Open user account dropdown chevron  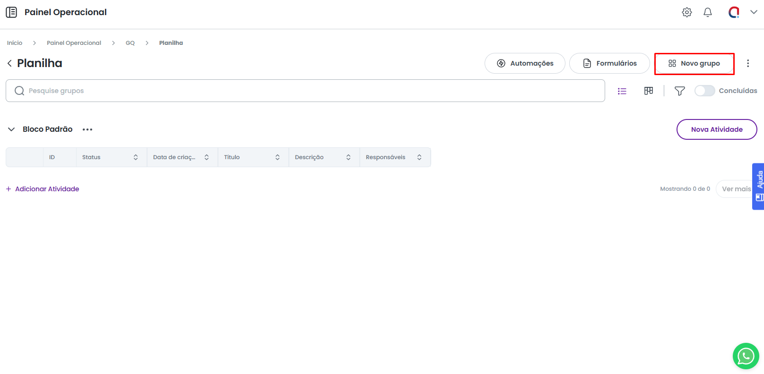pyautogui.click(x=754, y=12)
